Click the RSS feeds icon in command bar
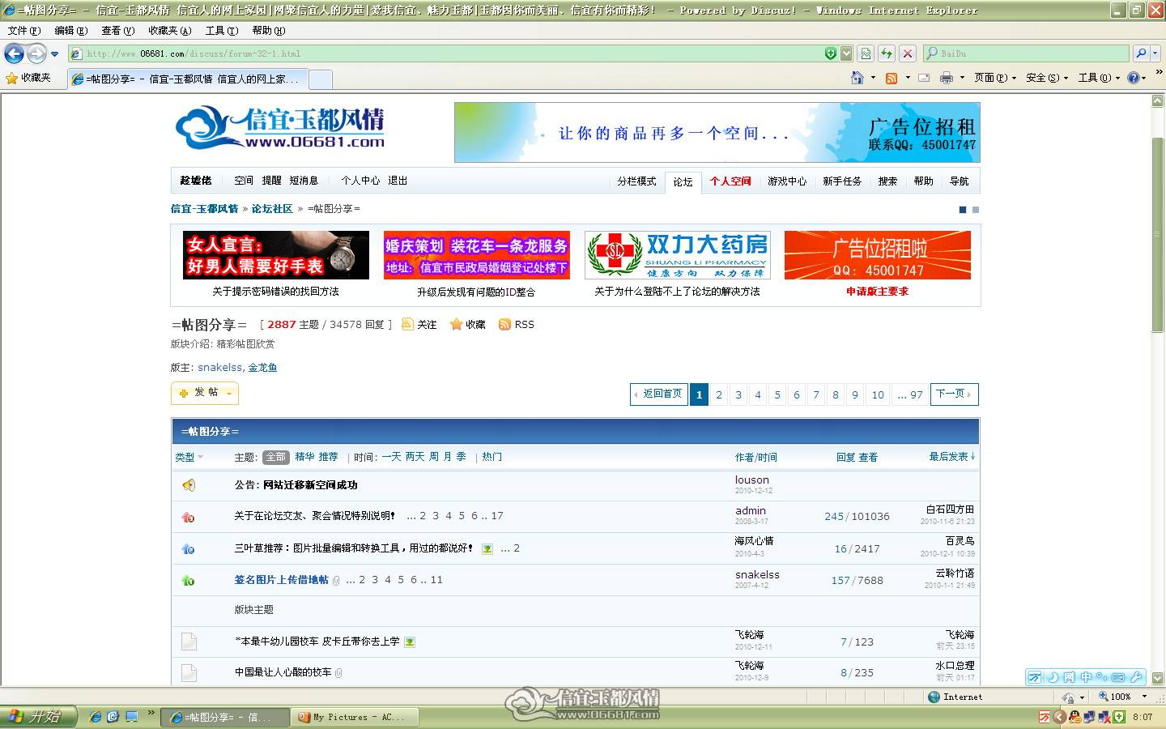 892,78
